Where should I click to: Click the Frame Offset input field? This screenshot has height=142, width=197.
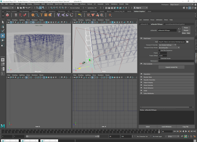click(x=162, y=56)
